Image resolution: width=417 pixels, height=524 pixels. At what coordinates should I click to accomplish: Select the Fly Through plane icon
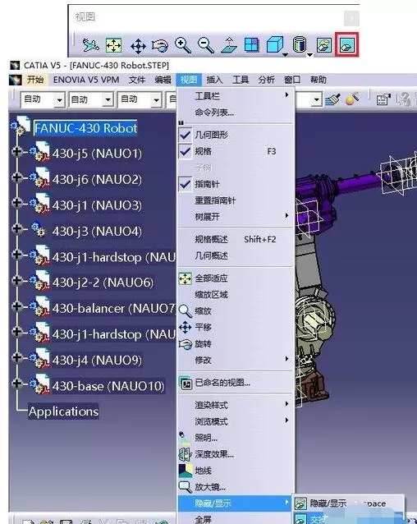pyautogui.click(x=90, y=45)
